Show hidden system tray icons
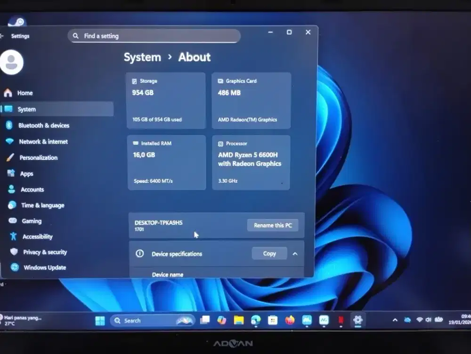 click(395, 320)
